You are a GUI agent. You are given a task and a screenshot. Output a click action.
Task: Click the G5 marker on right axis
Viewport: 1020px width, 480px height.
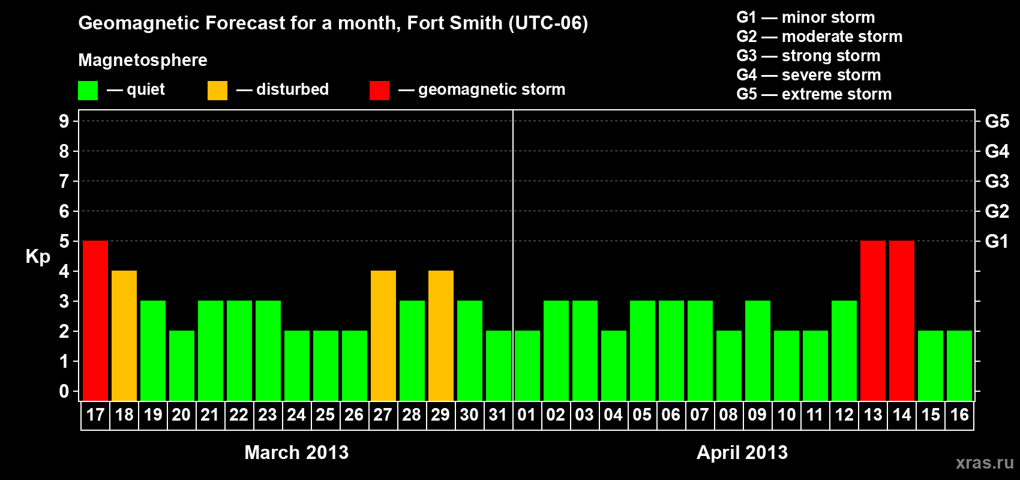pos(997,121)
